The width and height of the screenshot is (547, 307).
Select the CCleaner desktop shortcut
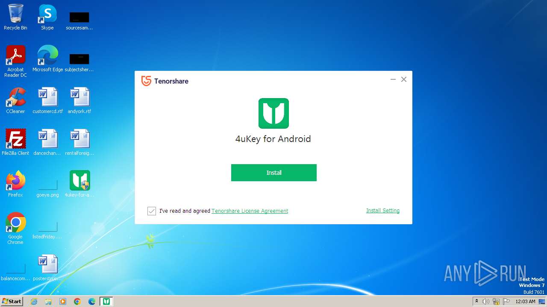pos(15,101)
